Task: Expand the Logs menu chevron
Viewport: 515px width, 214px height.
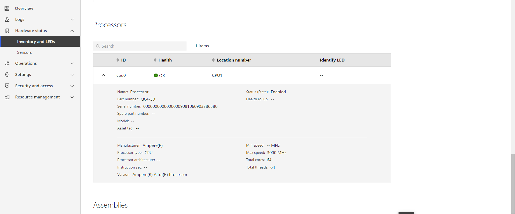Action: coord(72,20)
